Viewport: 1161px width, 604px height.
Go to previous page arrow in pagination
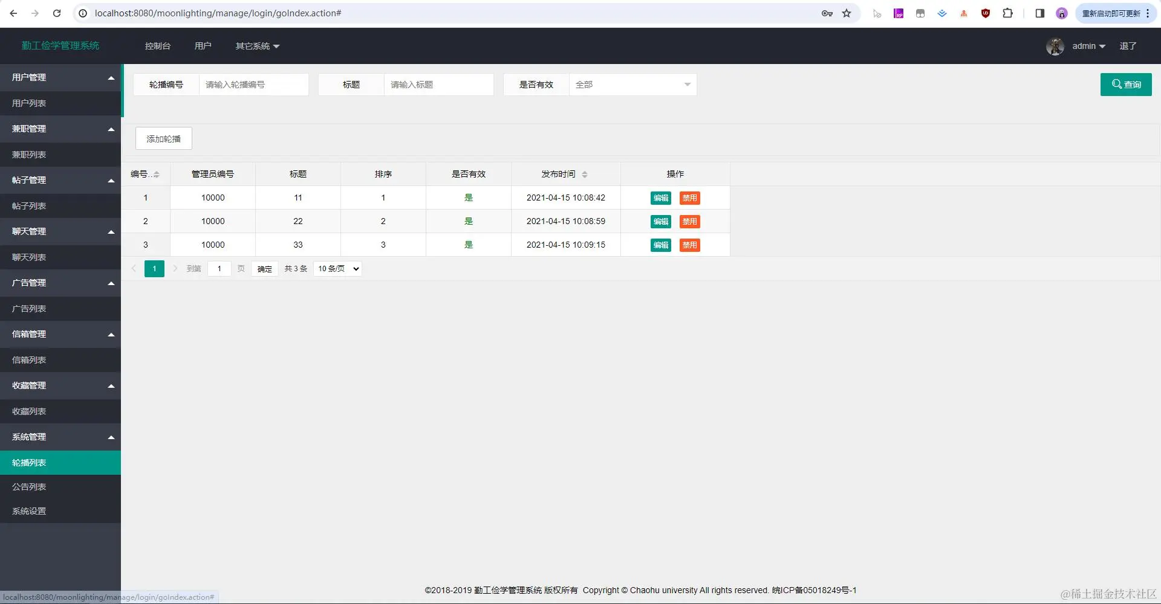134,269
